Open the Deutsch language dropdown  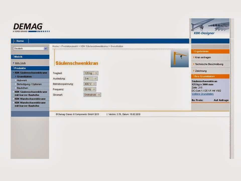click(x=30, y=49)
